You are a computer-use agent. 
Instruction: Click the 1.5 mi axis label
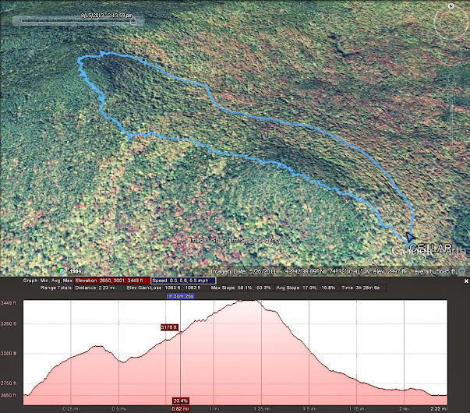tap(309, 409)
